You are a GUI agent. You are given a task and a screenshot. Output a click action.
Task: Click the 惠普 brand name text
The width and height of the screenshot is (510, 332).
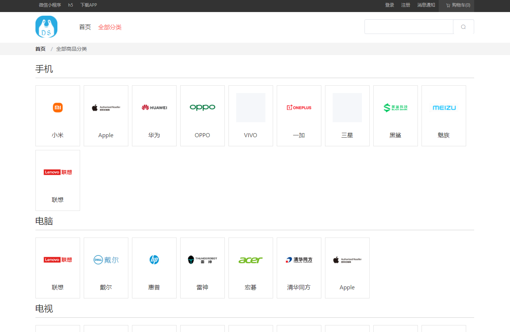(154, 287)
